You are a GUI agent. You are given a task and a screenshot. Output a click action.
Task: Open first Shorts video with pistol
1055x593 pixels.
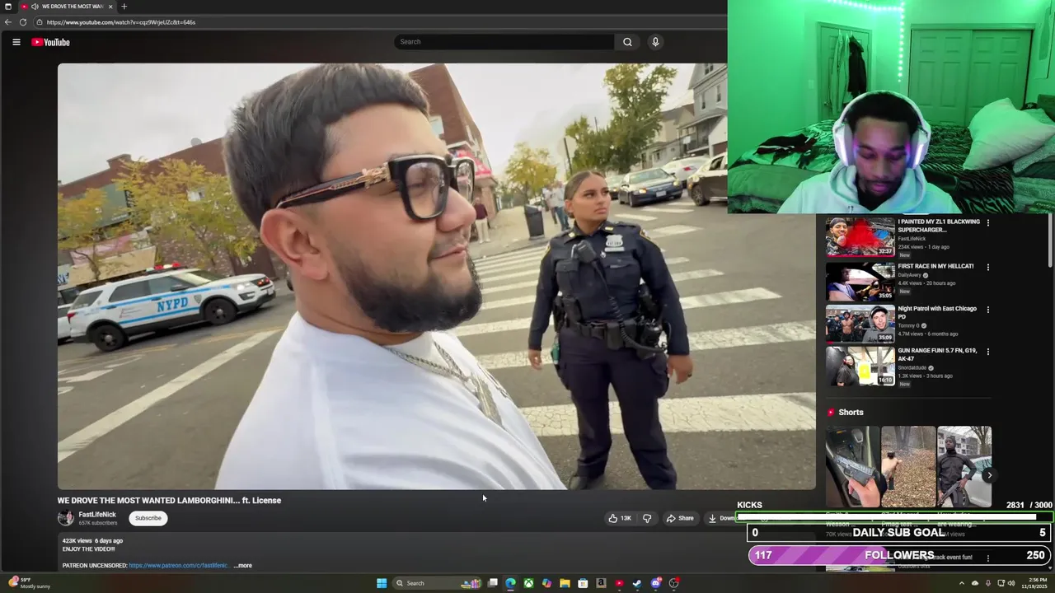(852, 466)
